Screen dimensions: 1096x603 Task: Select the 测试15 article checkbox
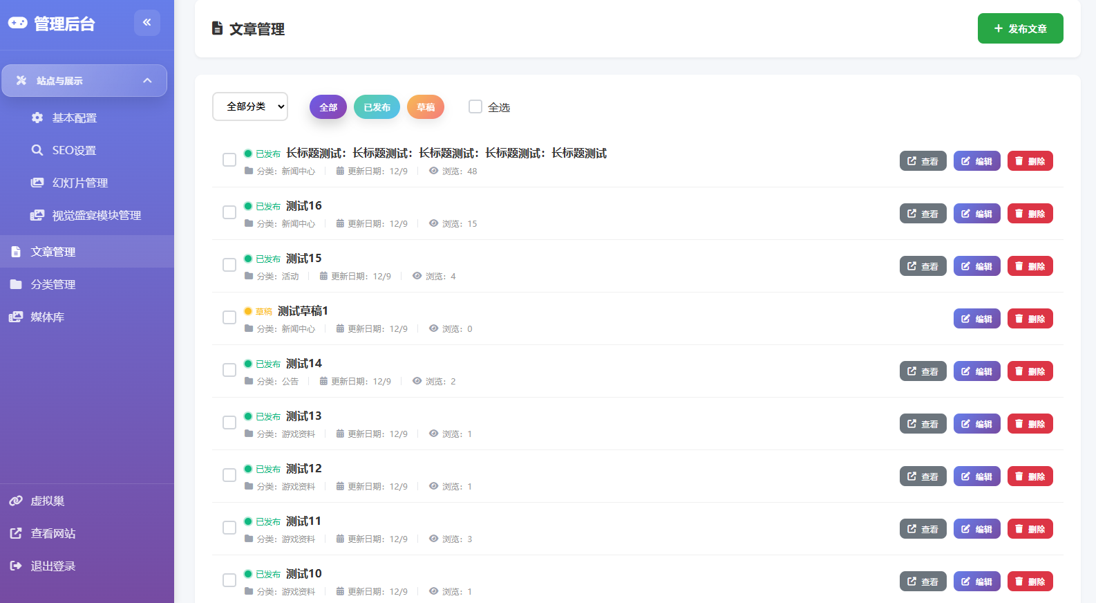229,265
